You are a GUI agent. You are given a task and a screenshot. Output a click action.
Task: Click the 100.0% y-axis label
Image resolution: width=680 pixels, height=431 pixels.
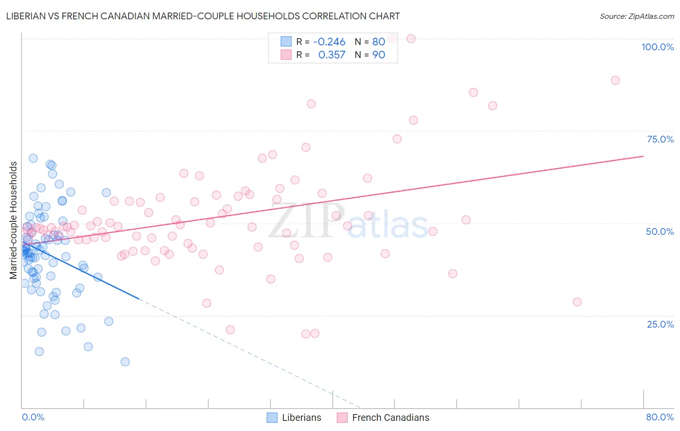point(658,47)
